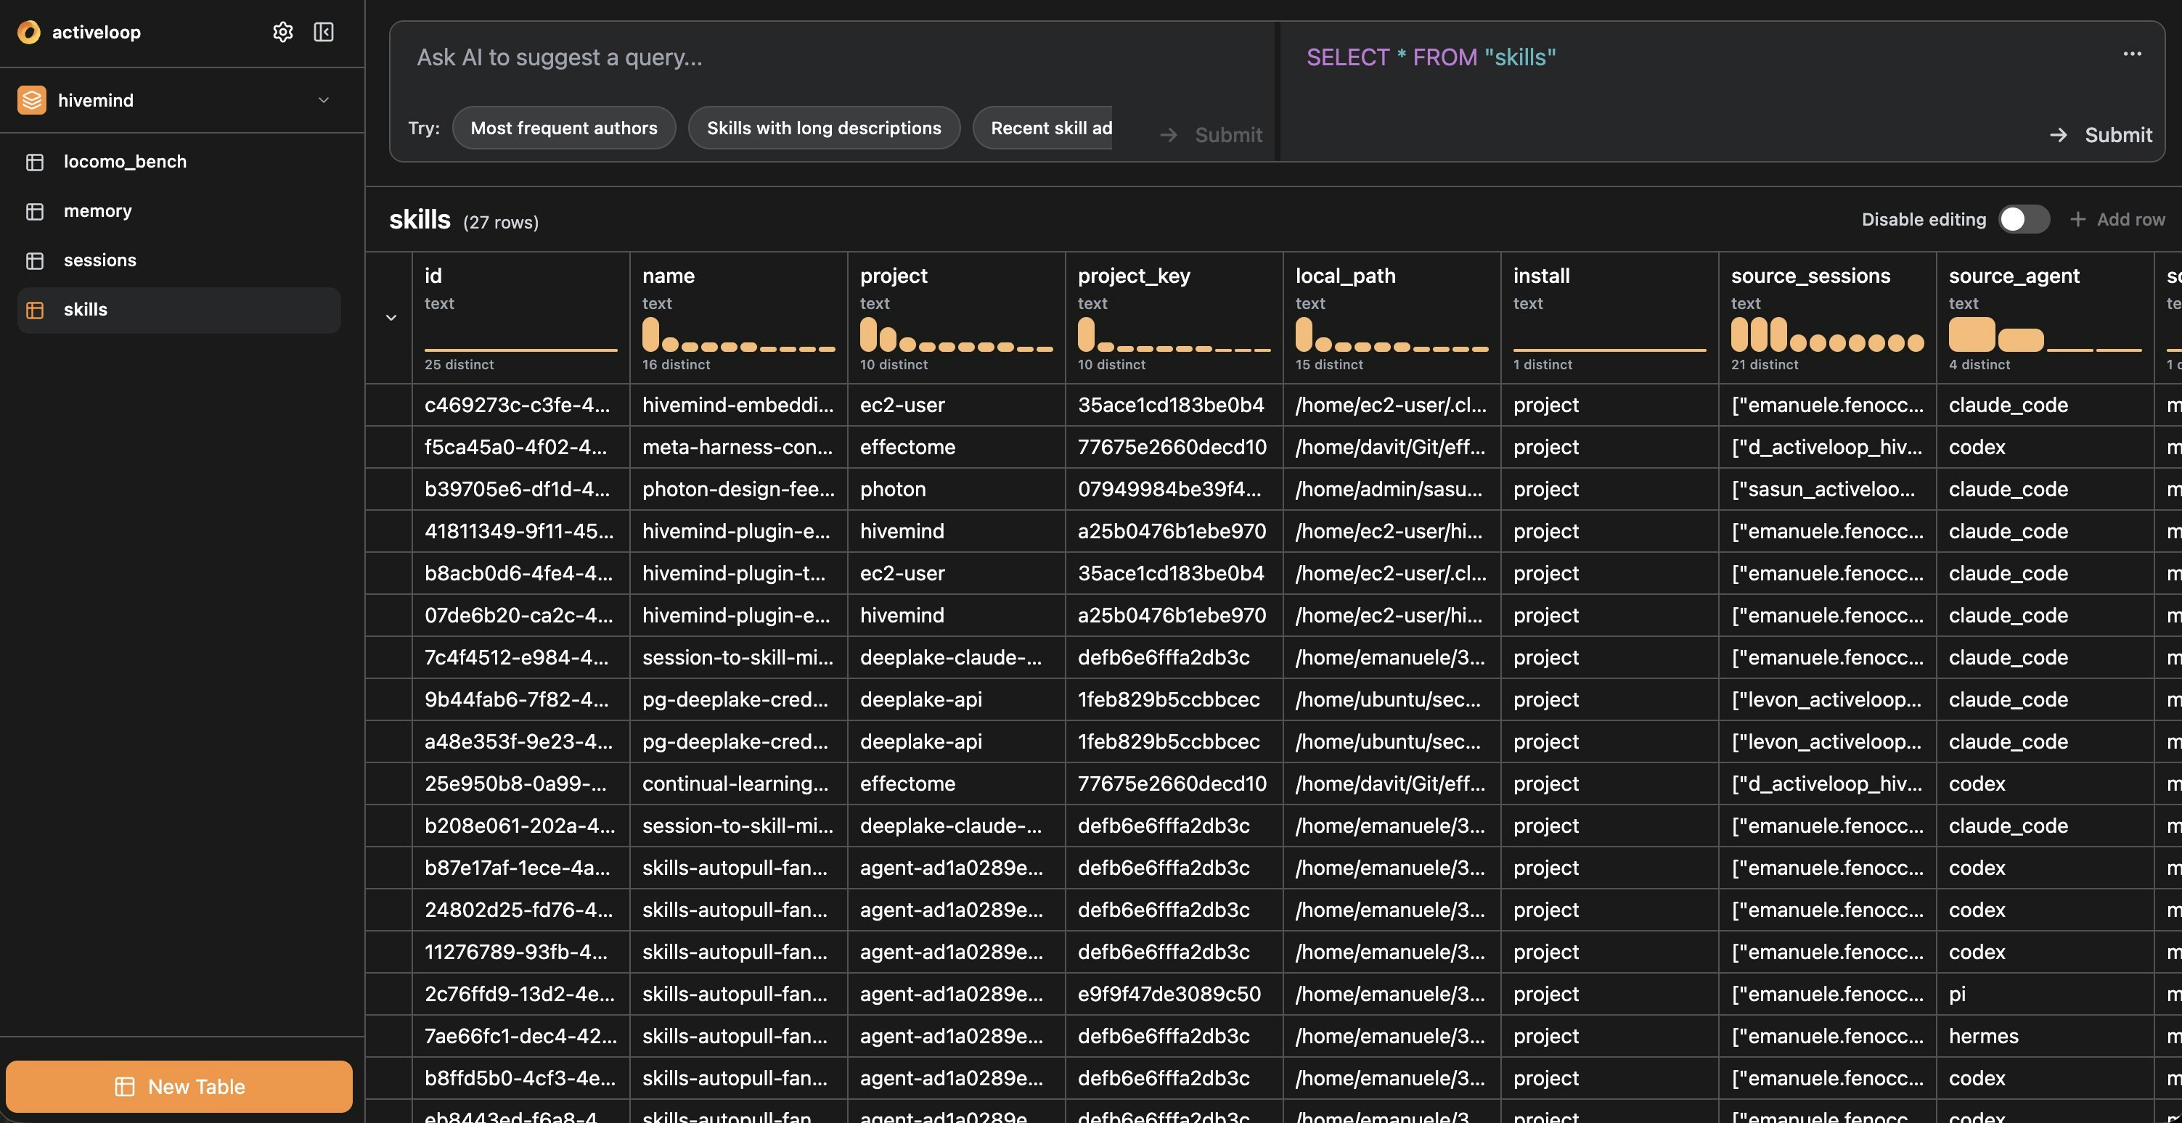
Task: Select cell with id 9b44fab6-7f82-4...
Action: pyautogui.click(x=521, y=699)
